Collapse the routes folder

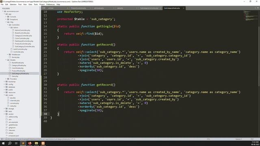click(4, 95)
